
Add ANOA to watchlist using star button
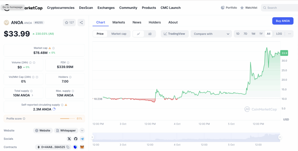pos(69,22)
